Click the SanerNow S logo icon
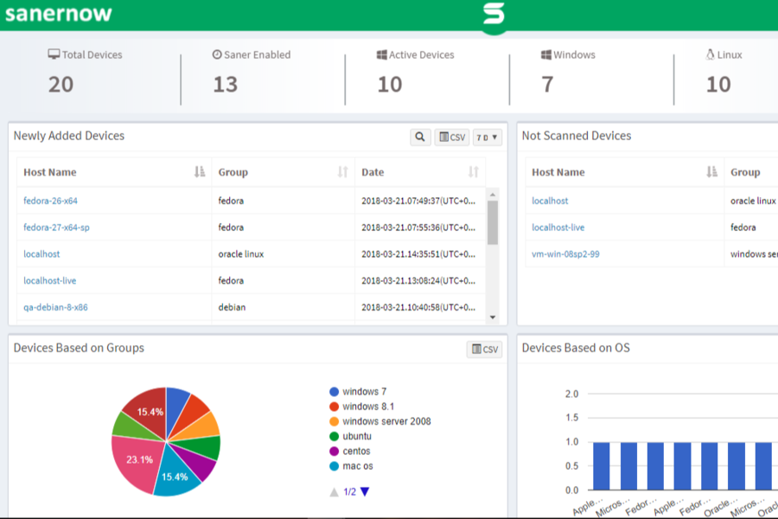This screenshot has height=519, width=778. [x=494, y=14]
